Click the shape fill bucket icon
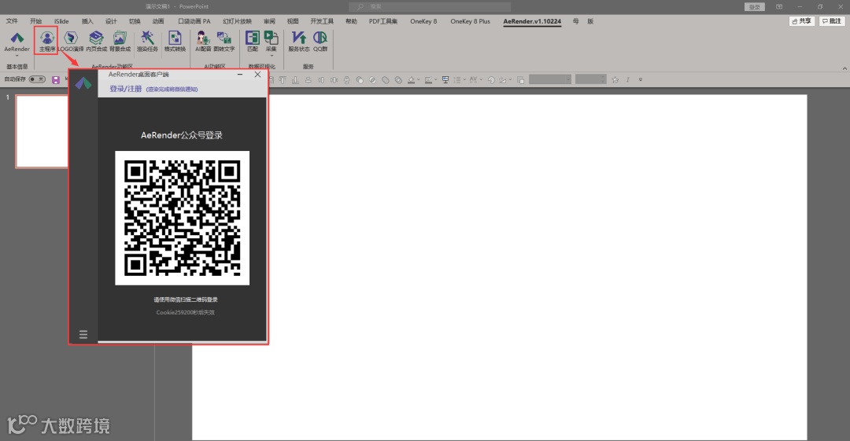Screen dimensions: 850x441 point(411,79)
